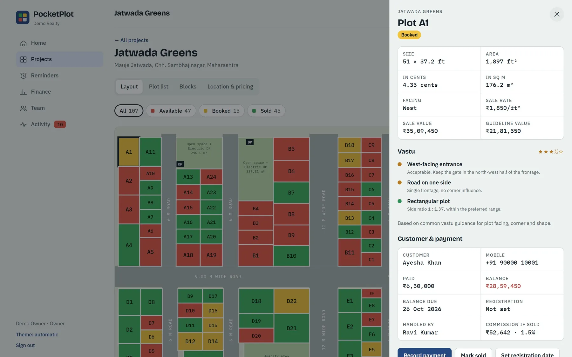Image resolution: width=572 pixels, height=357 pixels.
Task: Select plot A11 on the layout
Action: [x=150, y=152]
